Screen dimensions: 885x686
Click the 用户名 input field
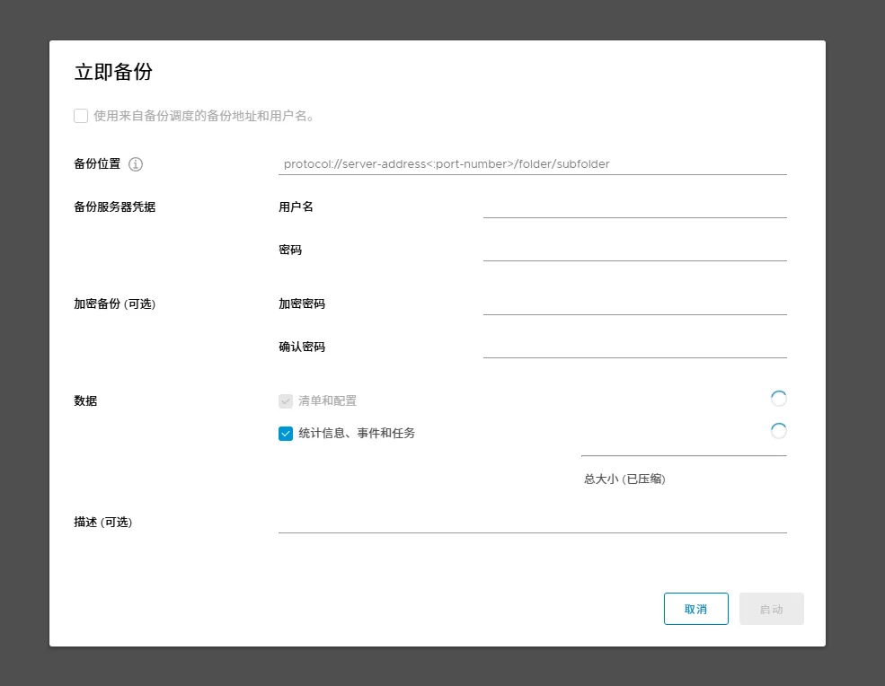click(635, 207)
